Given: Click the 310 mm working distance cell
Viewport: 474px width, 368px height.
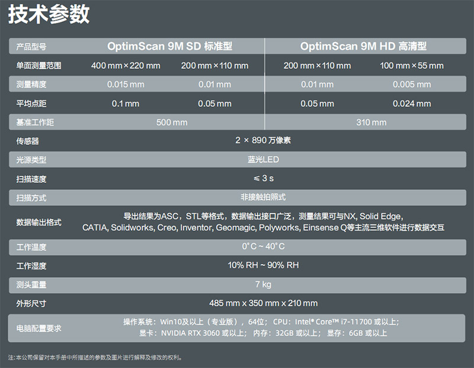Looking at the screenshot, I should tap(370, 122).
